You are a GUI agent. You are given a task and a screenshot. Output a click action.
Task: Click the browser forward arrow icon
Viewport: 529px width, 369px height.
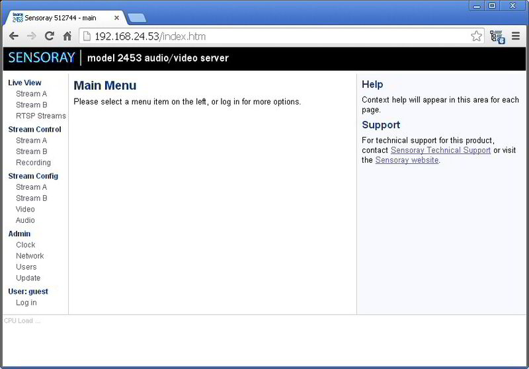(32, 36)
